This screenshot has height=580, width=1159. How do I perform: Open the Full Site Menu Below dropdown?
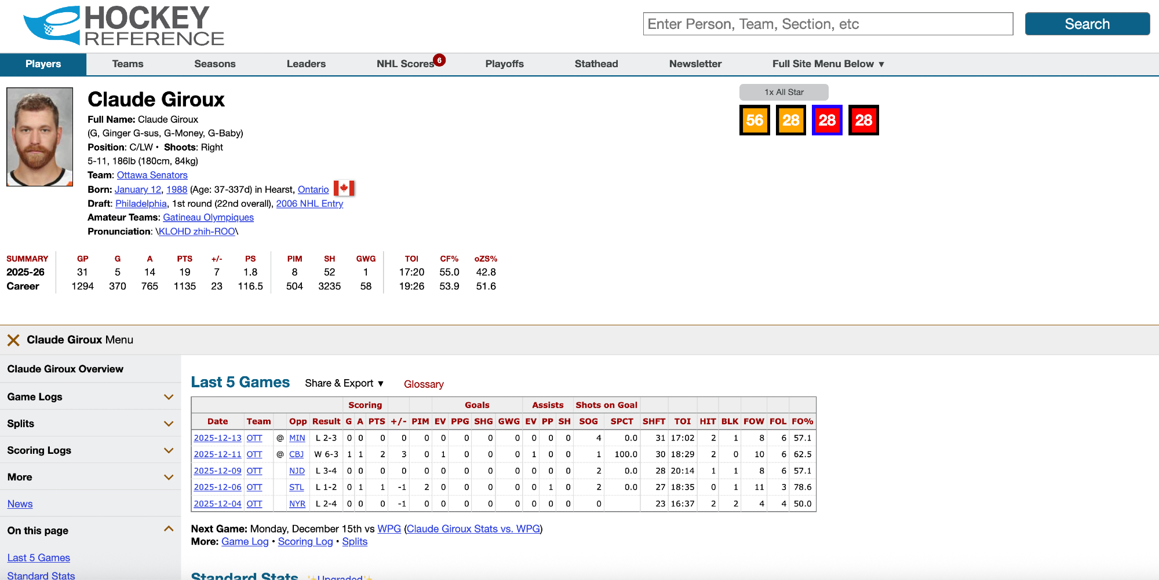tap(828, 64)
